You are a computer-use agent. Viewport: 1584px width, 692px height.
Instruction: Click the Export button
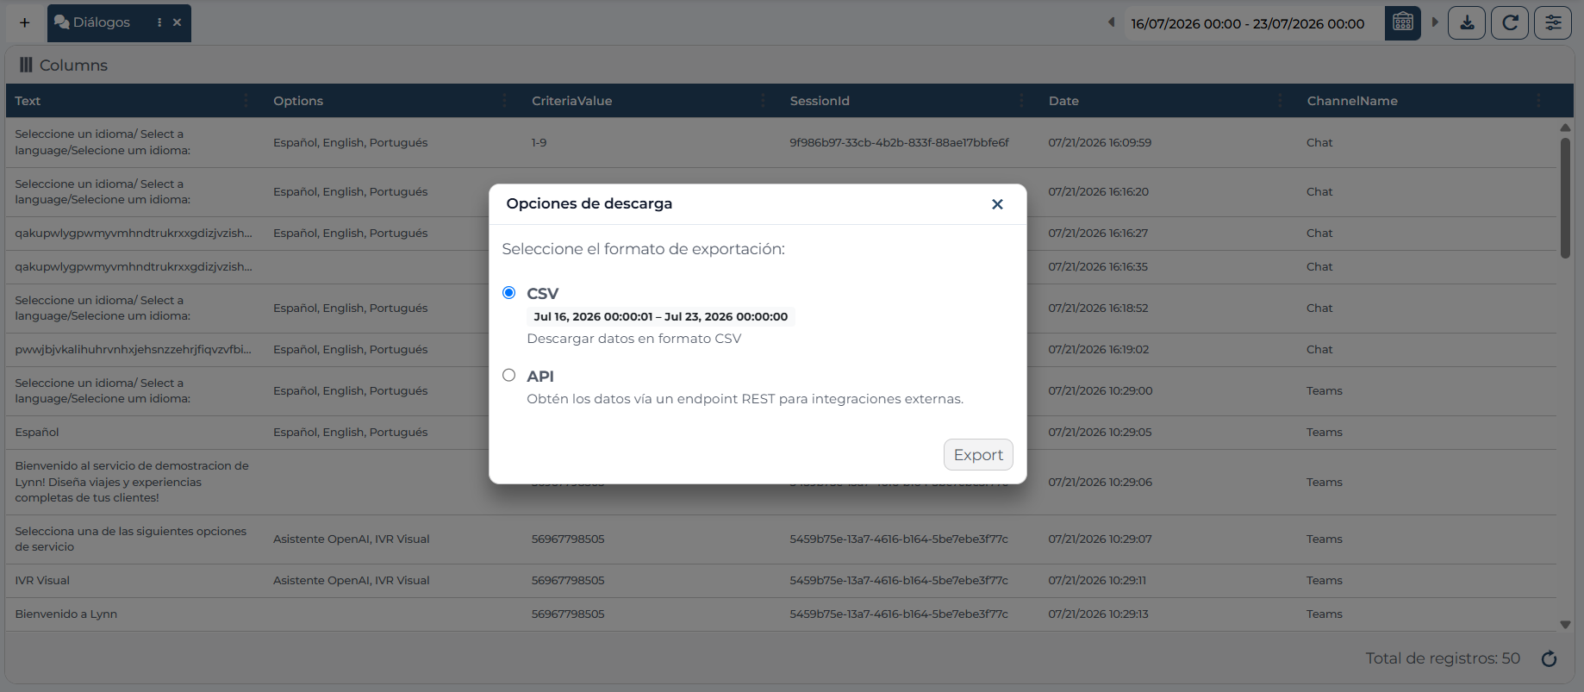978,454
